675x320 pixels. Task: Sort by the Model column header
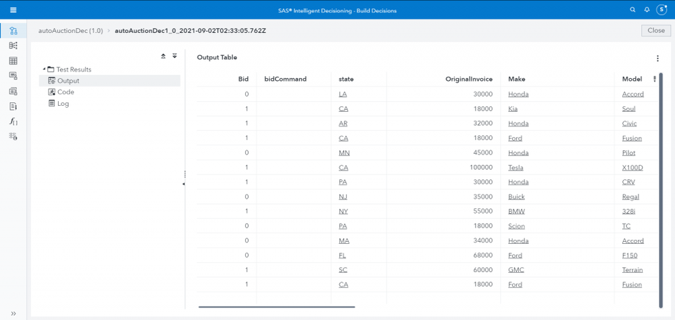click(632, 79)
